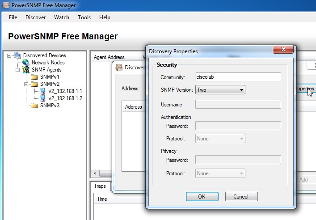Click the Authentication Password field
Image resolution: width=316 pixels, height=220 pixels.
pos(238,126)
